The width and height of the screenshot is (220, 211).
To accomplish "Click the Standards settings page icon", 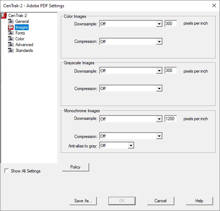I will pyautogui.click(x=11, y=50).
